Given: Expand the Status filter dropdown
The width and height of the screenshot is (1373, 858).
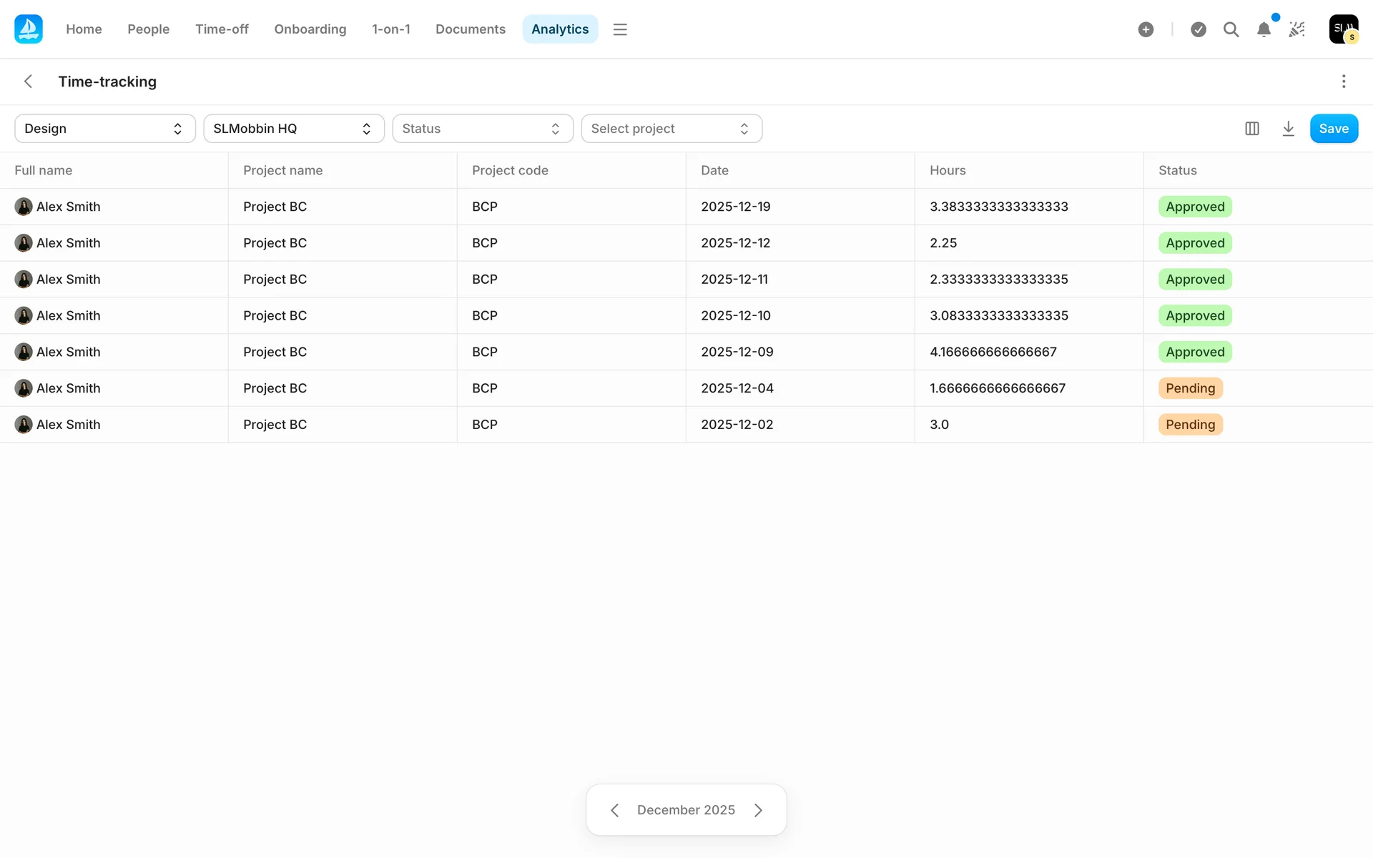Looking at the screenshot, I should [x=483, y=129].
